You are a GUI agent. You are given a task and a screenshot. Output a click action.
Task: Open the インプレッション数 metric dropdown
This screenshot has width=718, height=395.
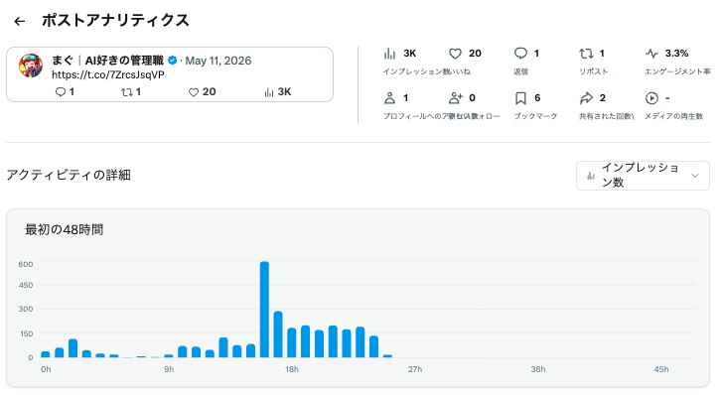point(643,176)
